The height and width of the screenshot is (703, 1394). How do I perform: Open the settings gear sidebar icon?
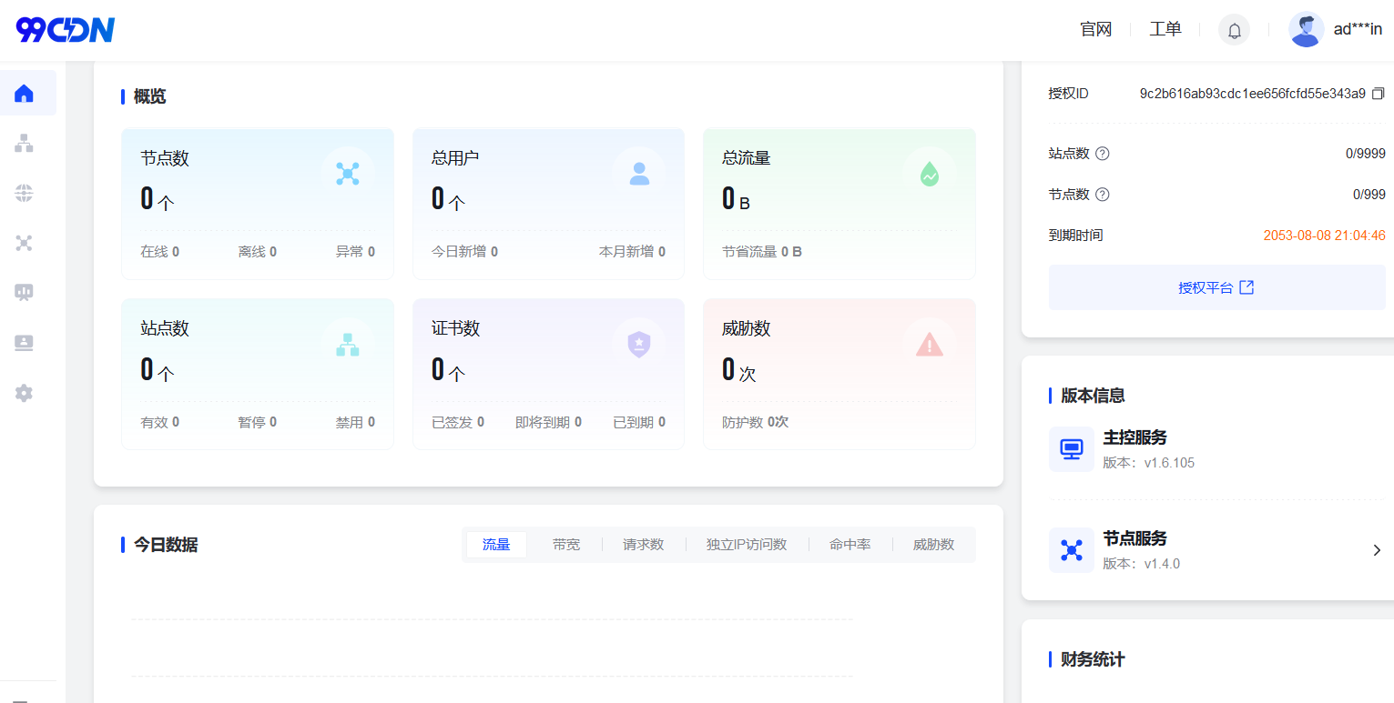pyautogui.click(x=25, y=393)
